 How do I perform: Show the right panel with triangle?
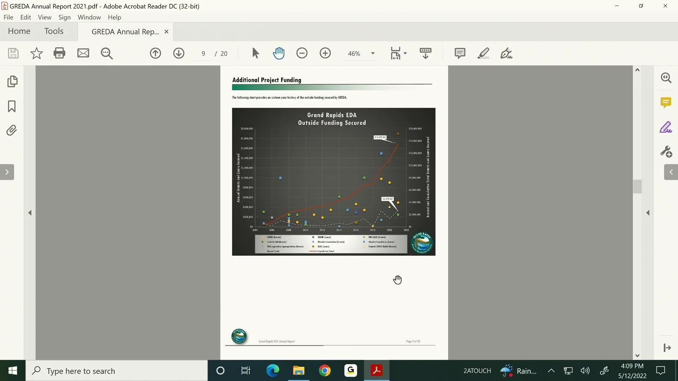(648, 213)
